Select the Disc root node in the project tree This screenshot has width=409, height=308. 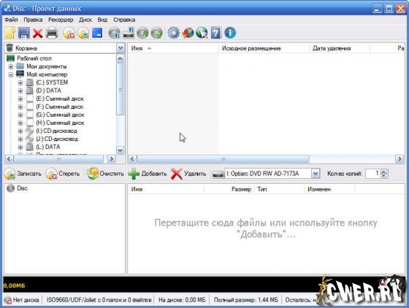18,188
